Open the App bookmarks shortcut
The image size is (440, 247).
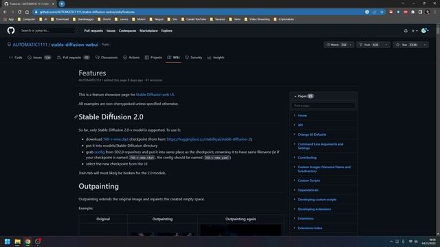coord(8,19)
